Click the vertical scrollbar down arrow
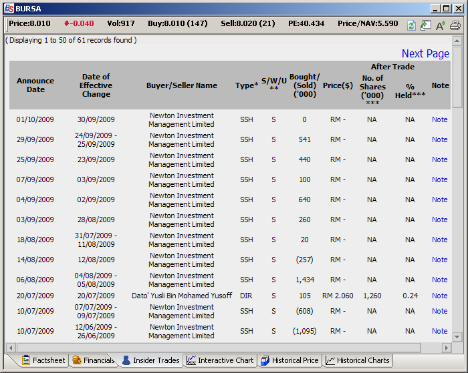 457,337
